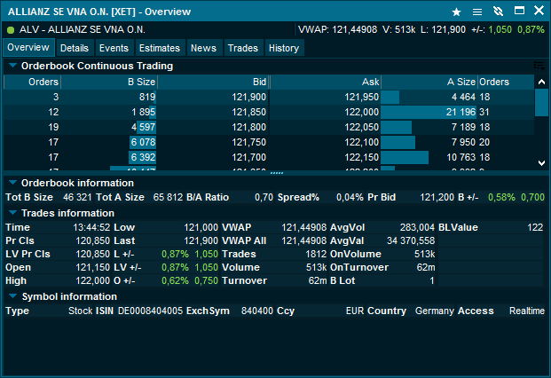Select the Overview tab

pos(28,47)
